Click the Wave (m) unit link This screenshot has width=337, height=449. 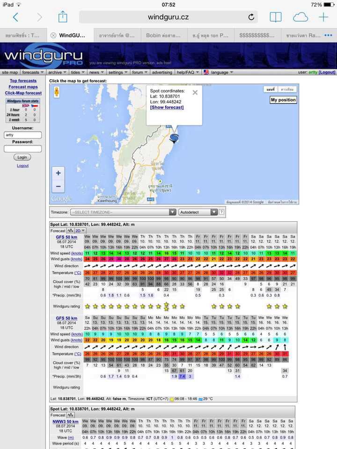click(x=71, y=438)
